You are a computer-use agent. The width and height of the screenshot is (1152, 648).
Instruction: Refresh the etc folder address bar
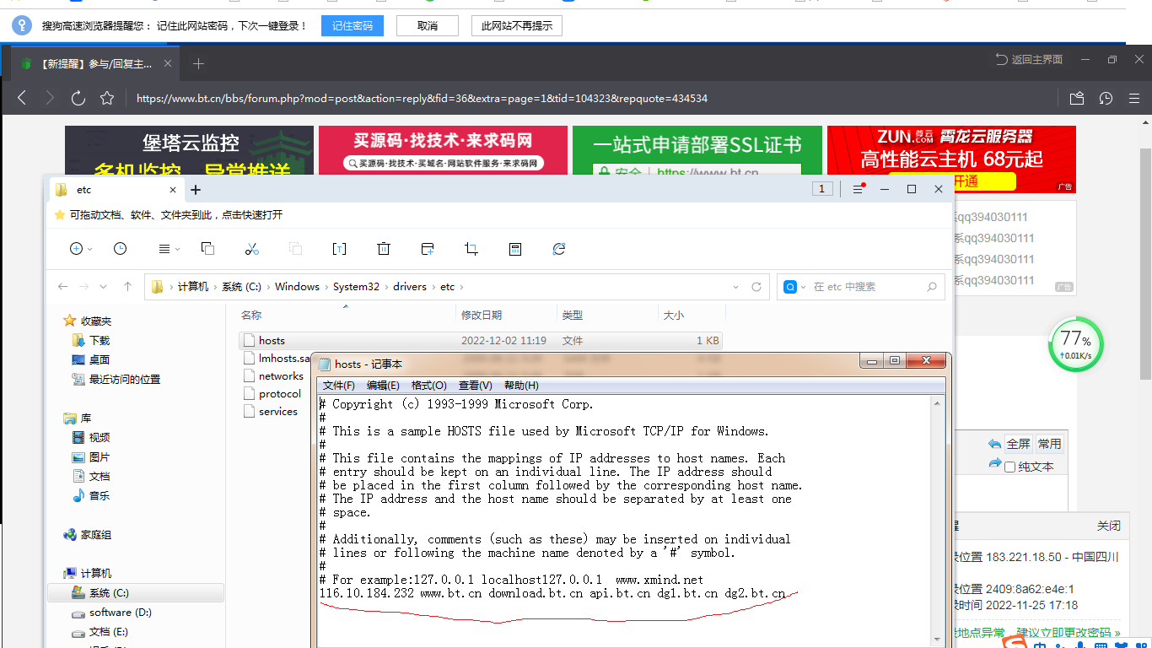click(x=756, y=287)
